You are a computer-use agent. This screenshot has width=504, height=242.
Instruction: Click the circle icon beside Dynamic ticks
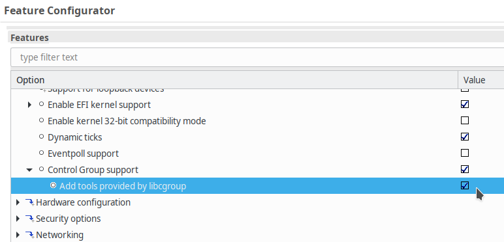41,137
